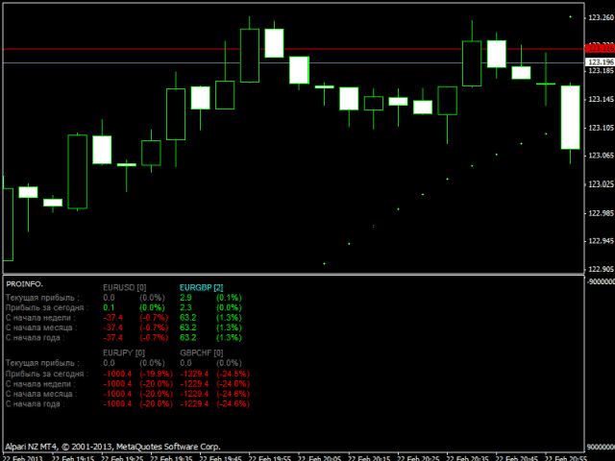The width and height of the screenshot is (615, 461).
Task: Click the 122.905 level on price scale
Action: pos(600,269)
